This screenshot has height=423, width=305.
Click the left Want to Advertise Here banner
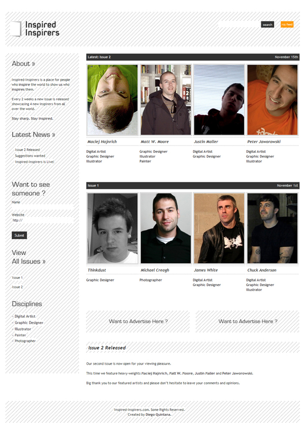click(138, 322)
